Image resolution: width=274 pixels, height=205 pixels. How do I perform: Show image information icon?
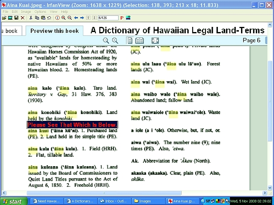[x=57, y=18]
